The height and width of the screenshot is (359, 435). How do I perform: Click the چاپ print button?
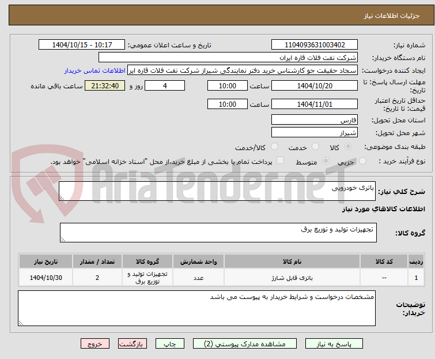170,344
